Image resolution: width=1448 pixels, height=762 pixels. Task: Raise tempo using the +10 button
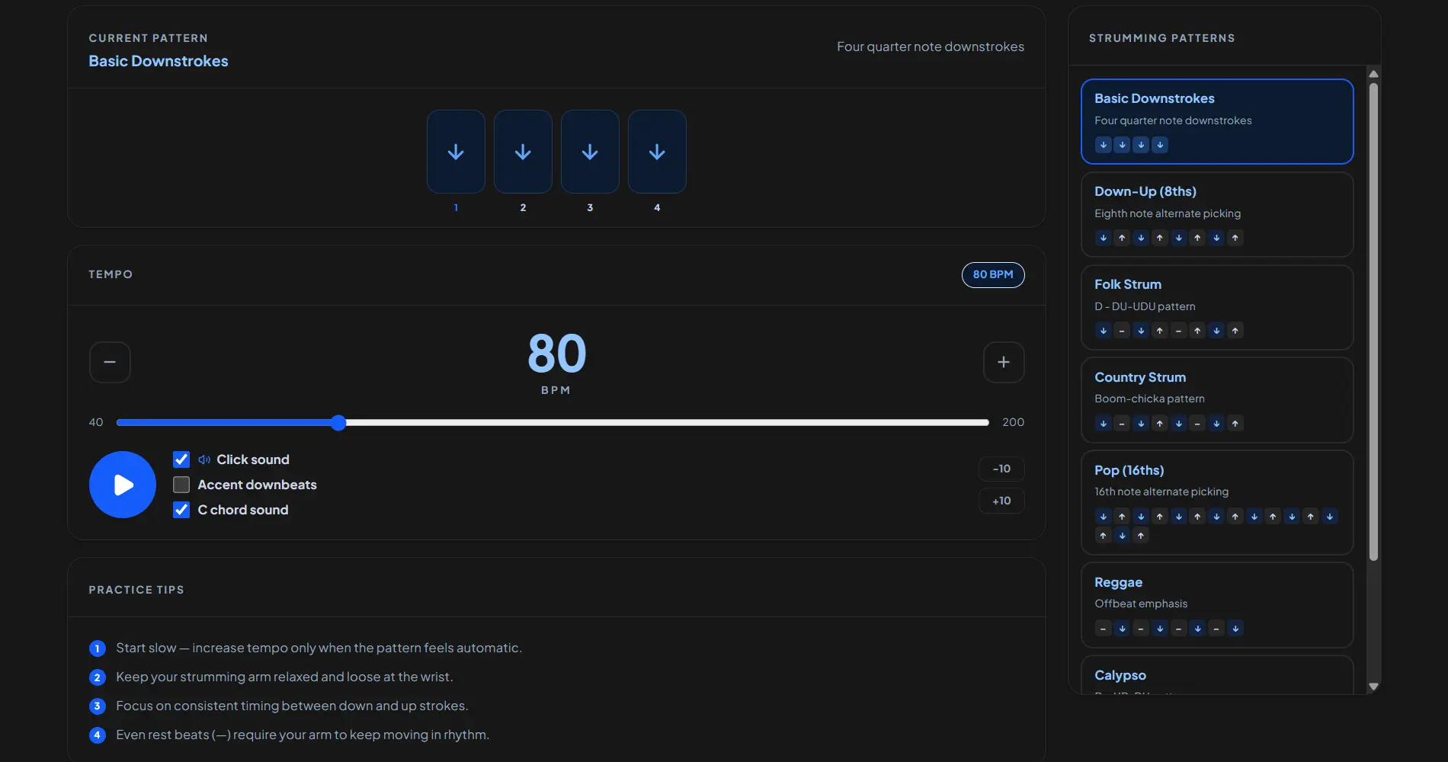tap(1001, 501)
